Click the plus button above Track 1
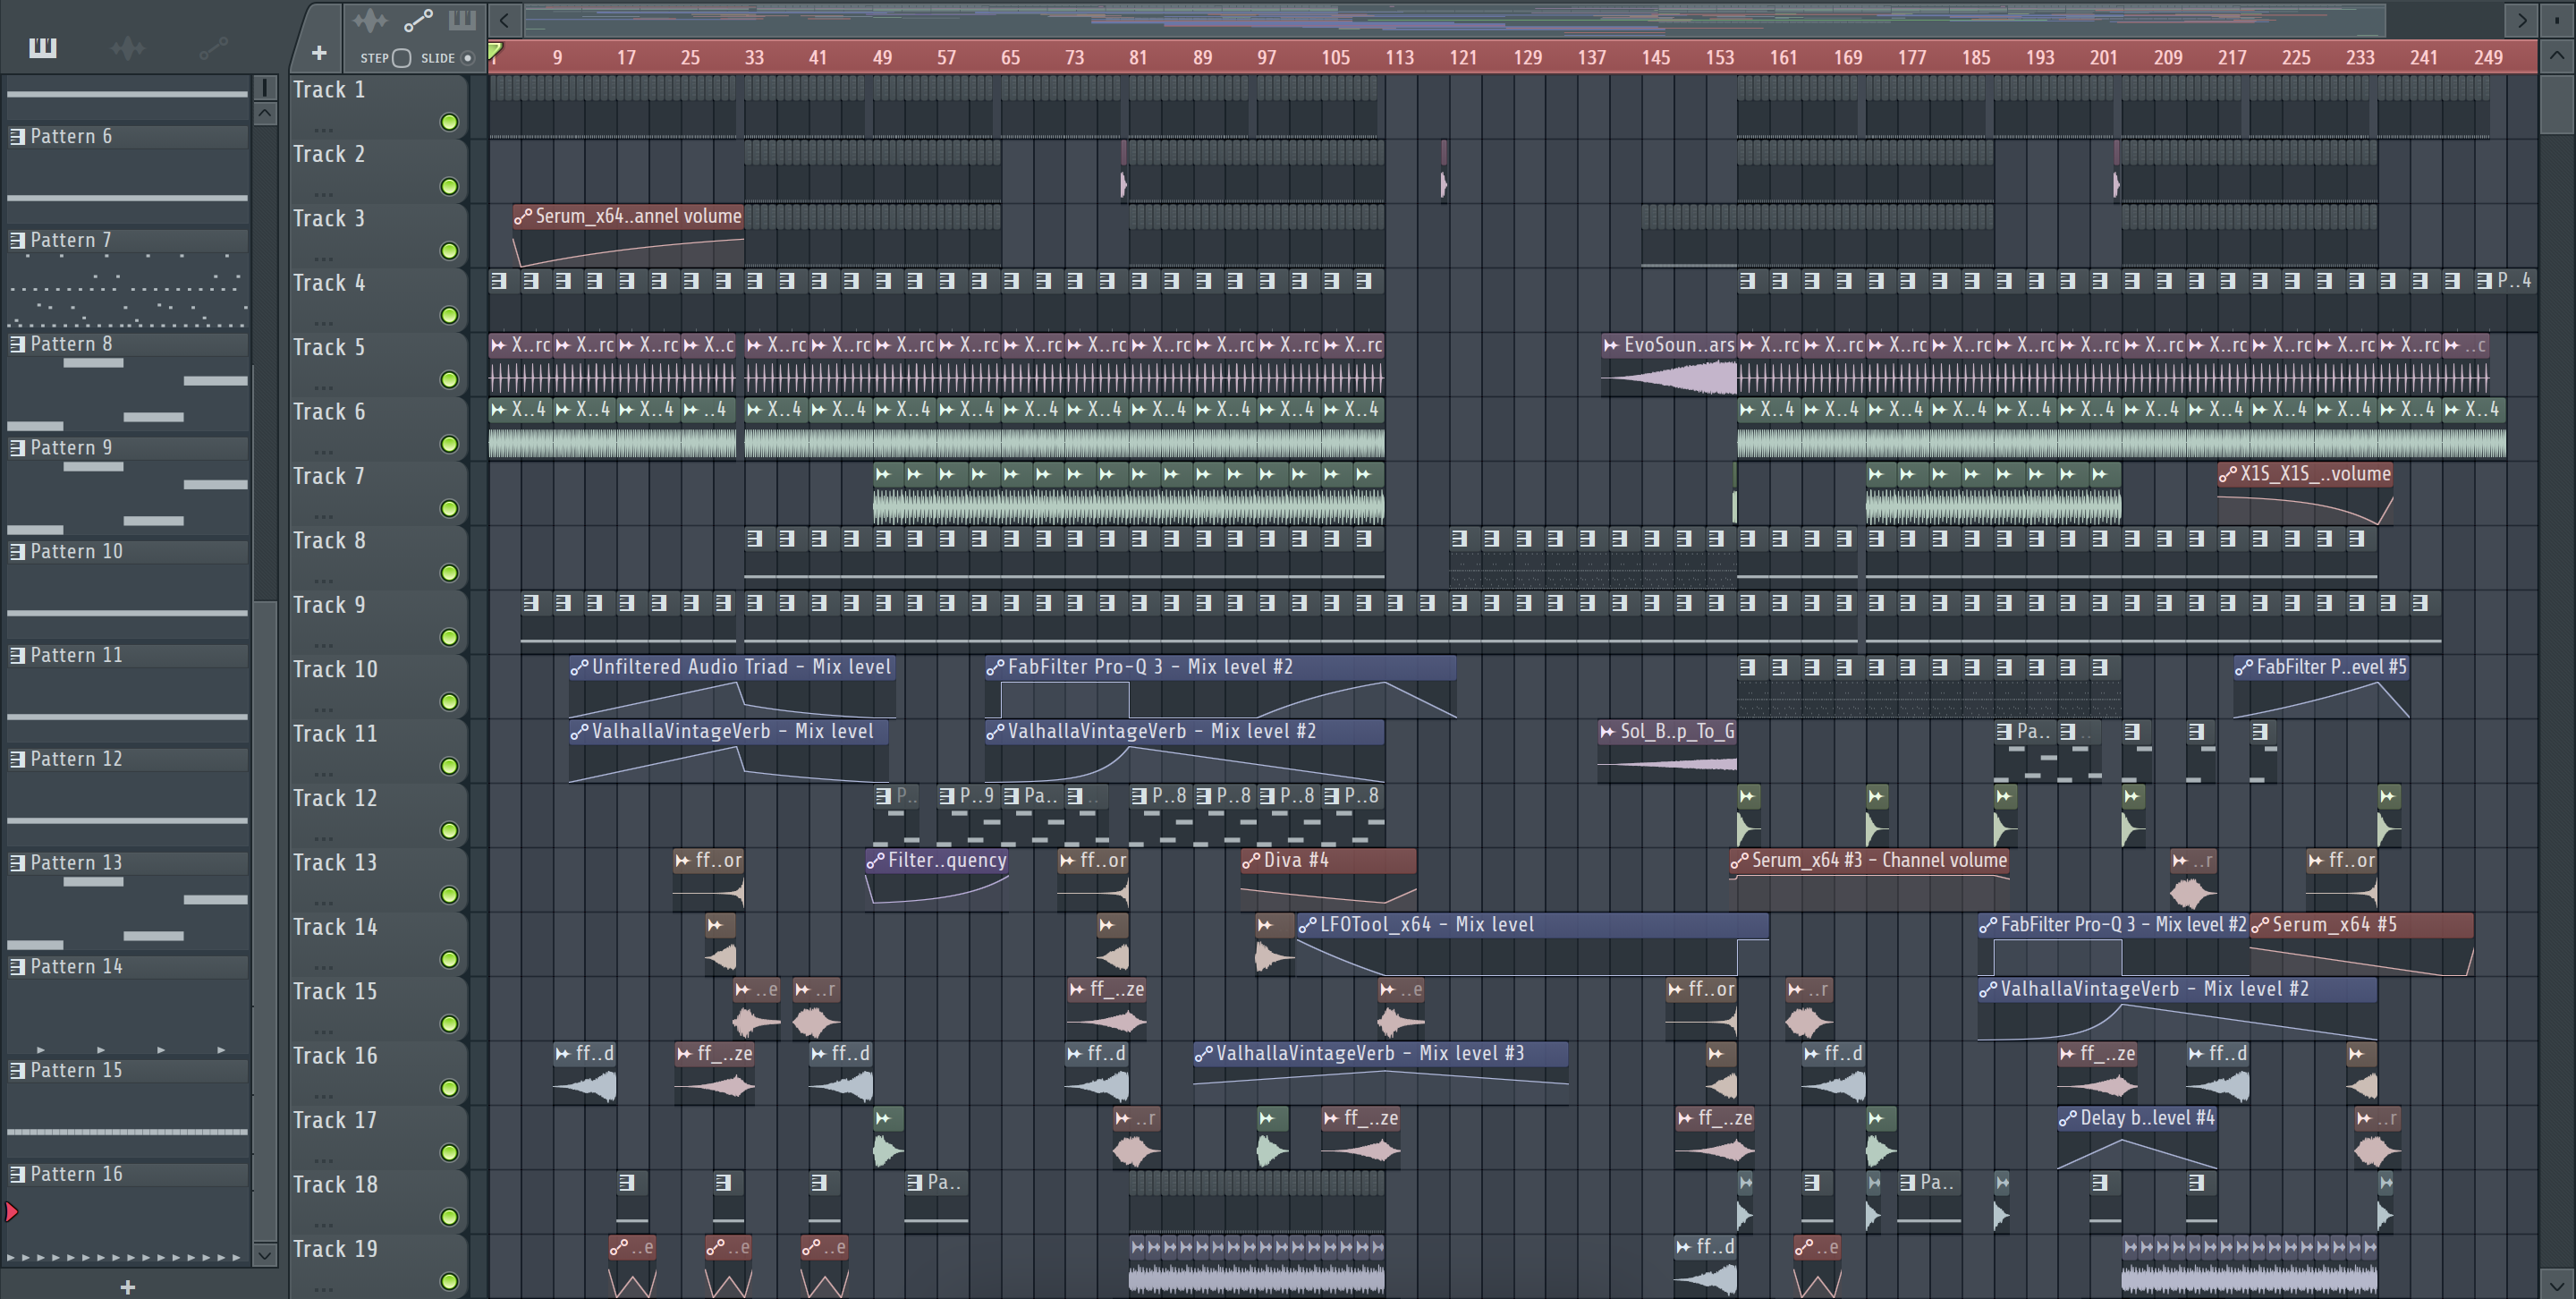Screen dimensions: 2576x1299 coord(319,53)
